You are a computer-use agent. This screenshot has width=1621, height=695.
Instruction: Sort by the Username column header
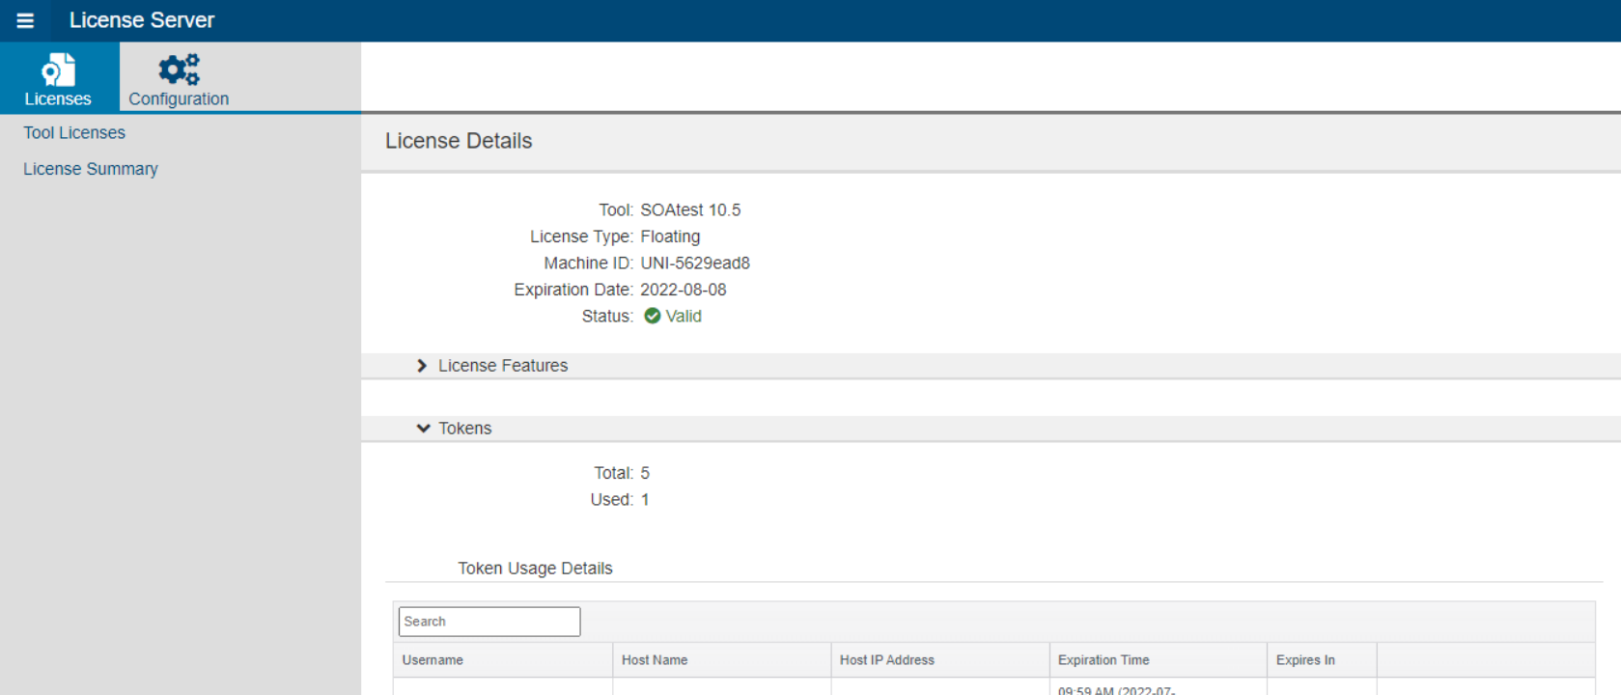(x=503, y=660)
